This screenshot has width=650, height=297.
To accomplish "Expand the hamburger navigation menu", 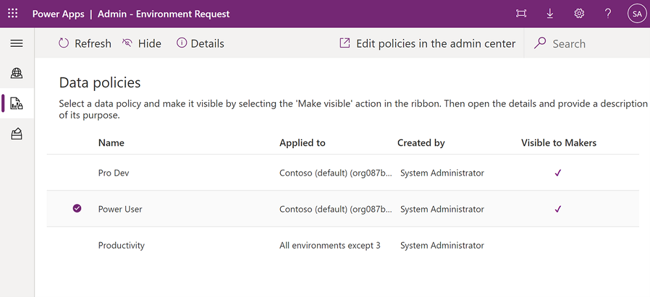I will tap(17, 44).
